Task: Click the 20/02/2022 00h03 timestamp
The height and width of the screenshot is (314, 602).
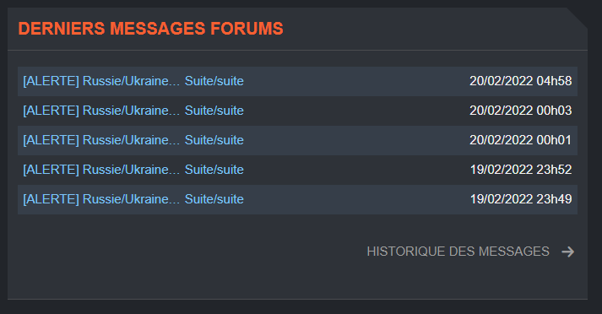Action: tap(521, 111)
